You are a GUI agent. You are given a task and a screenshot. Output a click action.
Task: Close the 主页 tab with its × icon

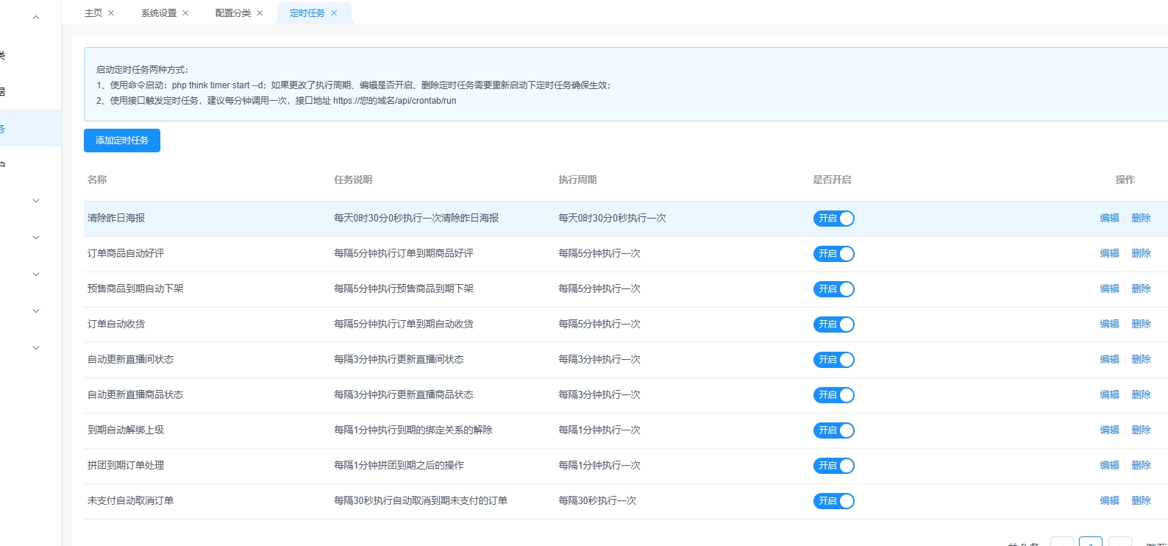(x=111, y=13)
